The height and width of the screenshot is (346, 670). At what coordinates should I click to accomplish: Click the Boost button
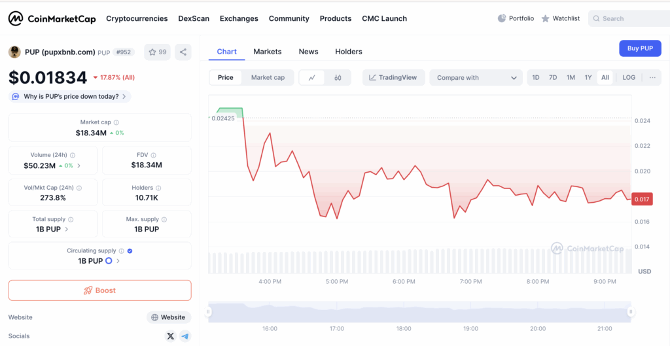pos(99,290)
